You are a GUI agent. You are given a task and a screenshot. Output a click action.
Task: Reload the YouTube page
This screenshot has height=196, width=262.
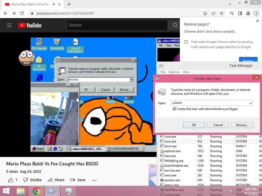click(22, 13)
